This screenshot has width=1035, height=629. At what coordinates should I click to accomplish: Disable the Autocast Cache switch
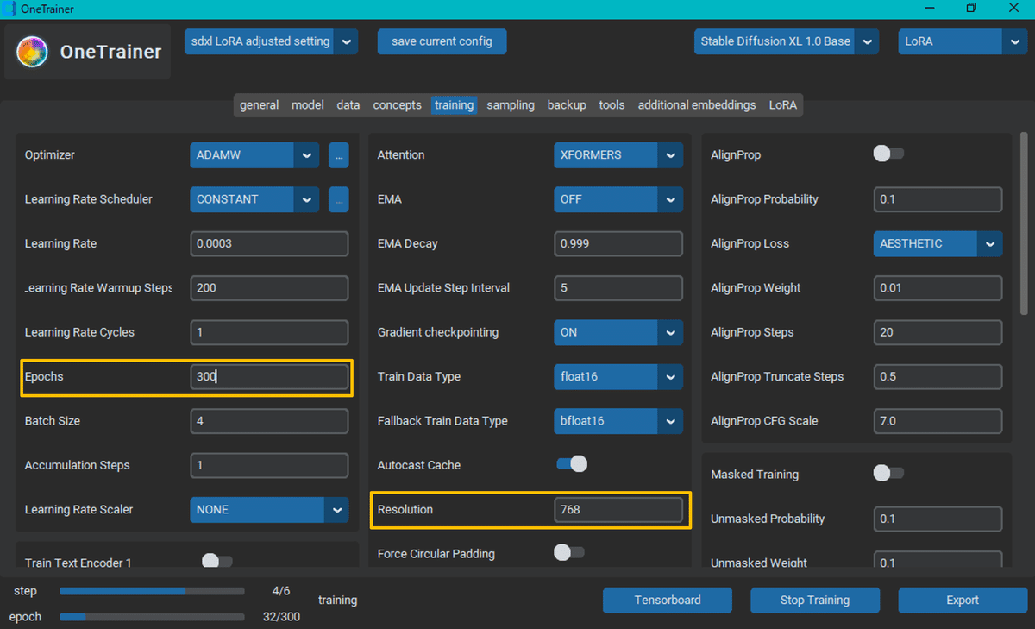pos(571,464)
